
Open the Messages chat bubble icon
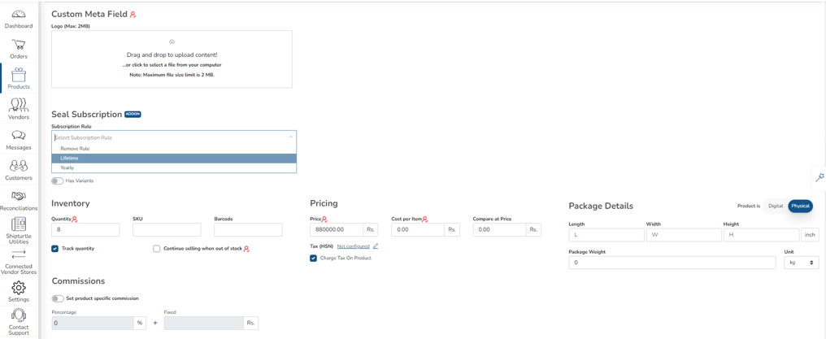coord(19,136)
